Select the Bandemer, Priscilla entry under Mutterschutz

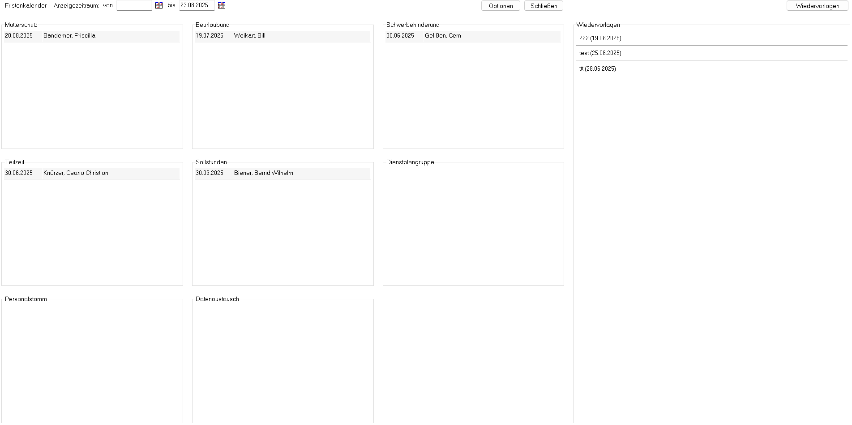point(69,36)
